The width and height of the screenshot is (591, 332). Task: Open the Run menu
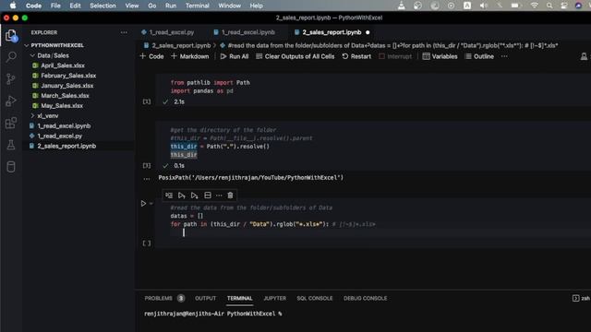click(x=171, y=6)
